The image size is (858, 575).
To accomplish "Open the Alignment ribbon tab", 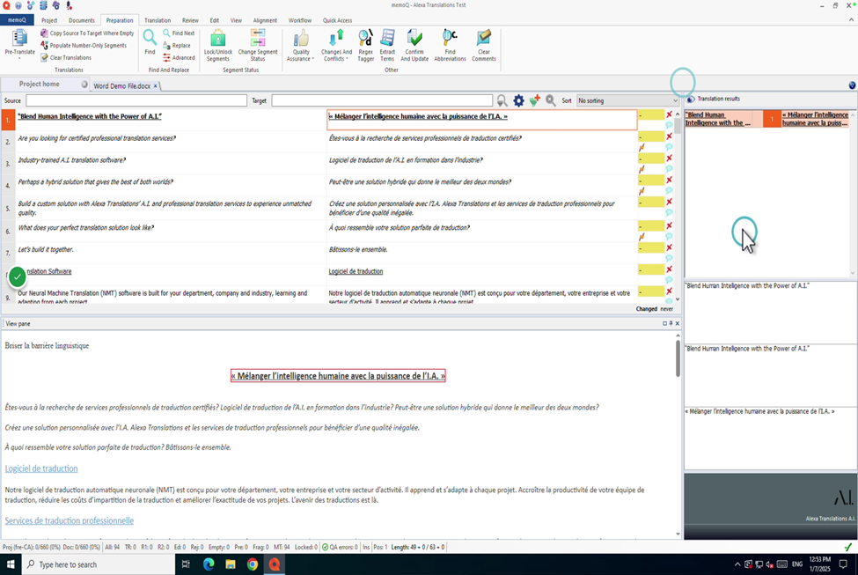I will [x=265, y=20].
